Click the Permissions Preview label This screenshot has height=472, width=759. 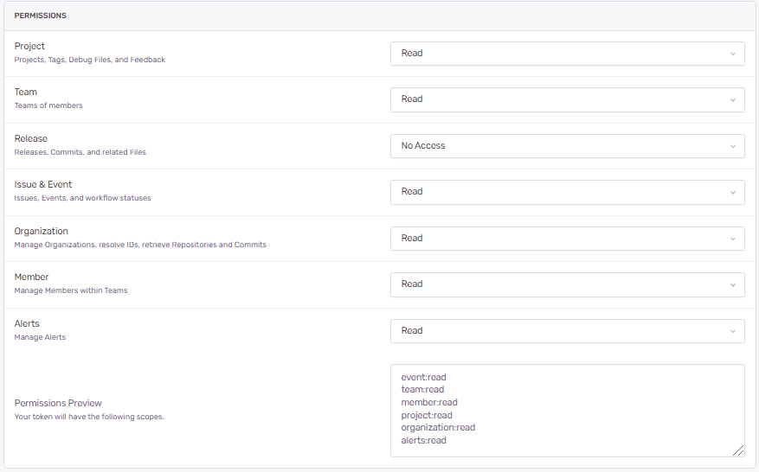58,403
